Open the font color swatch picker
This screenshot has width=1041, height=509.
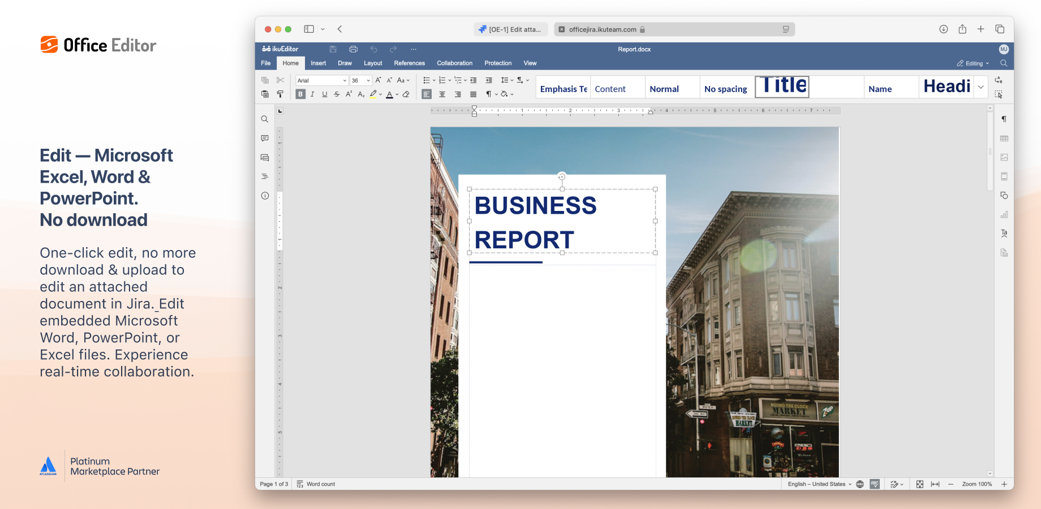coord(398,94)
